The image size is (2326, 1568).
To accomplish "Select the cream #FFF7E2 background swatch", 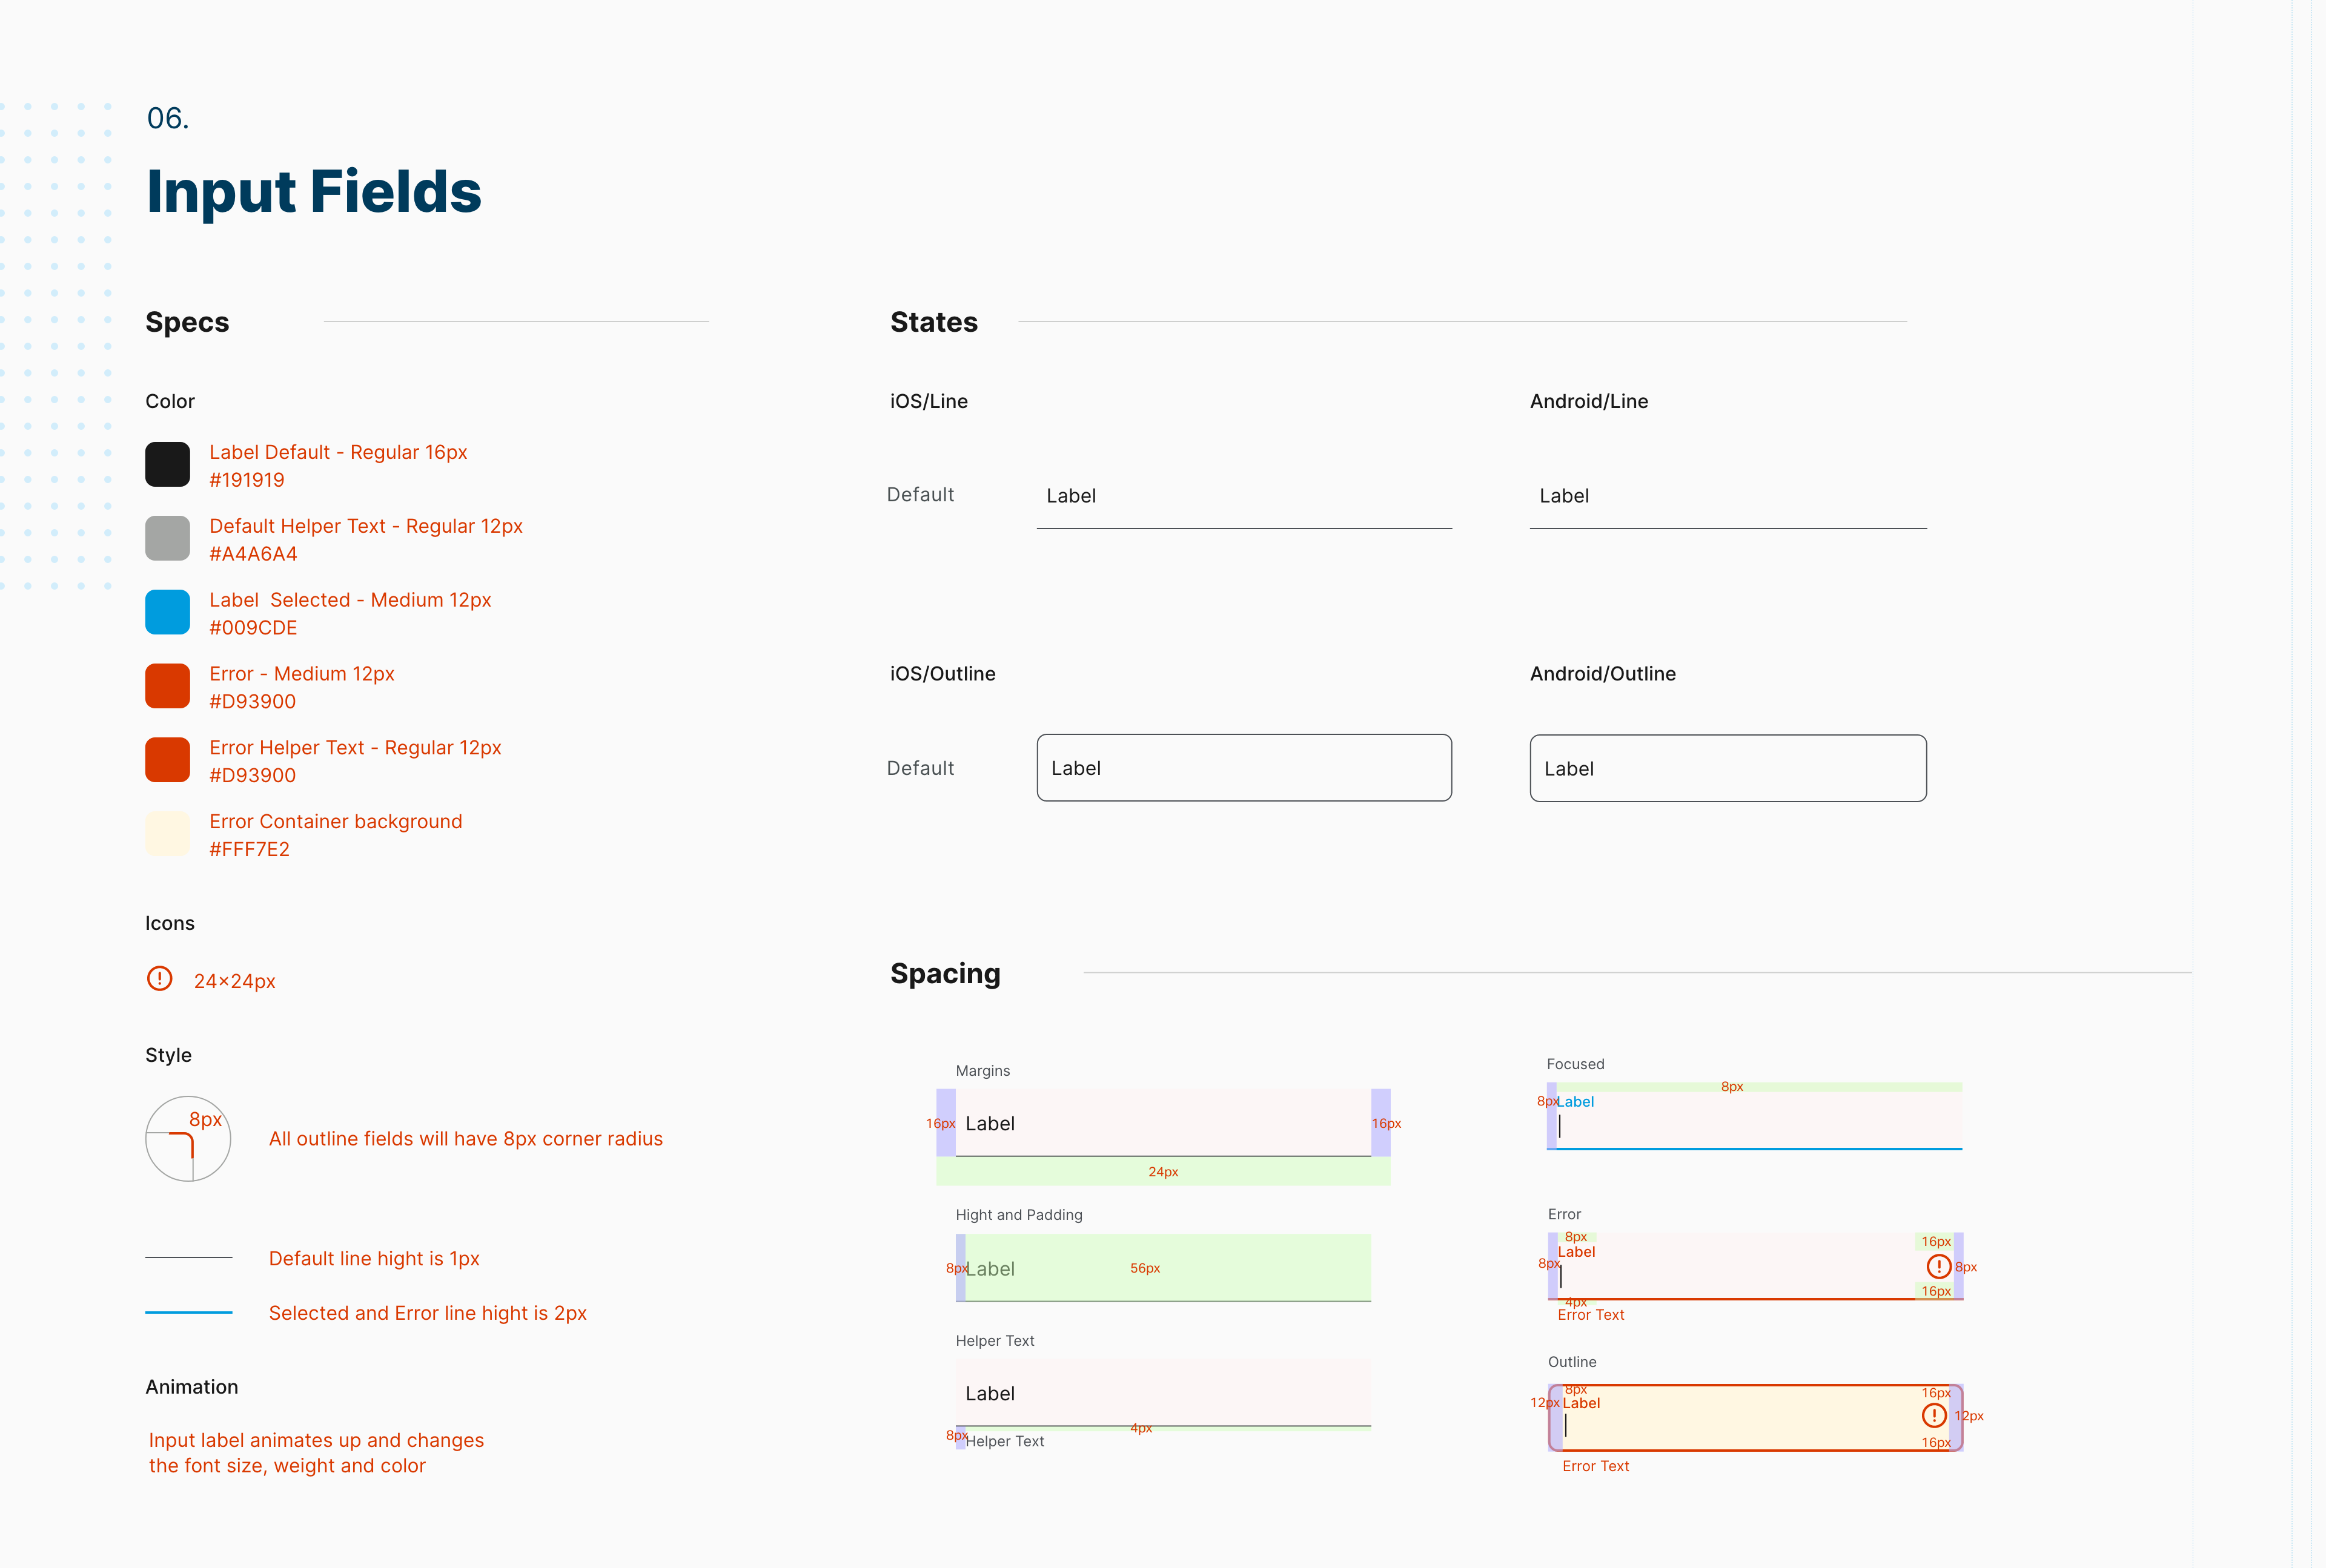I will click(x=167, y=834).
